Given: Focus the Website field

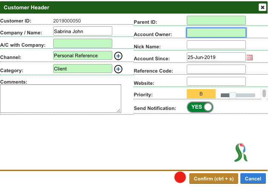Looking at the screenshot, I should 216,81.
